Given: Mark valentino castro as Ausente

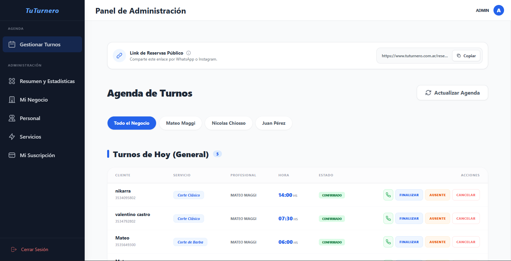Looking at the screenshot, I should click(437, 218).
